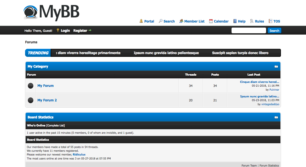Viewport: 306px width, 167px height.
Task: Open trending item Ipsum nunc gravida latino pellentesque
Action: (x=166, y=53)
